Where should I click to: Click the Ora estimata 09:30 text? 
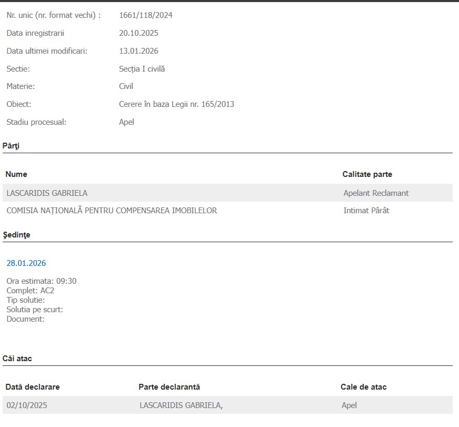point(42,281)
